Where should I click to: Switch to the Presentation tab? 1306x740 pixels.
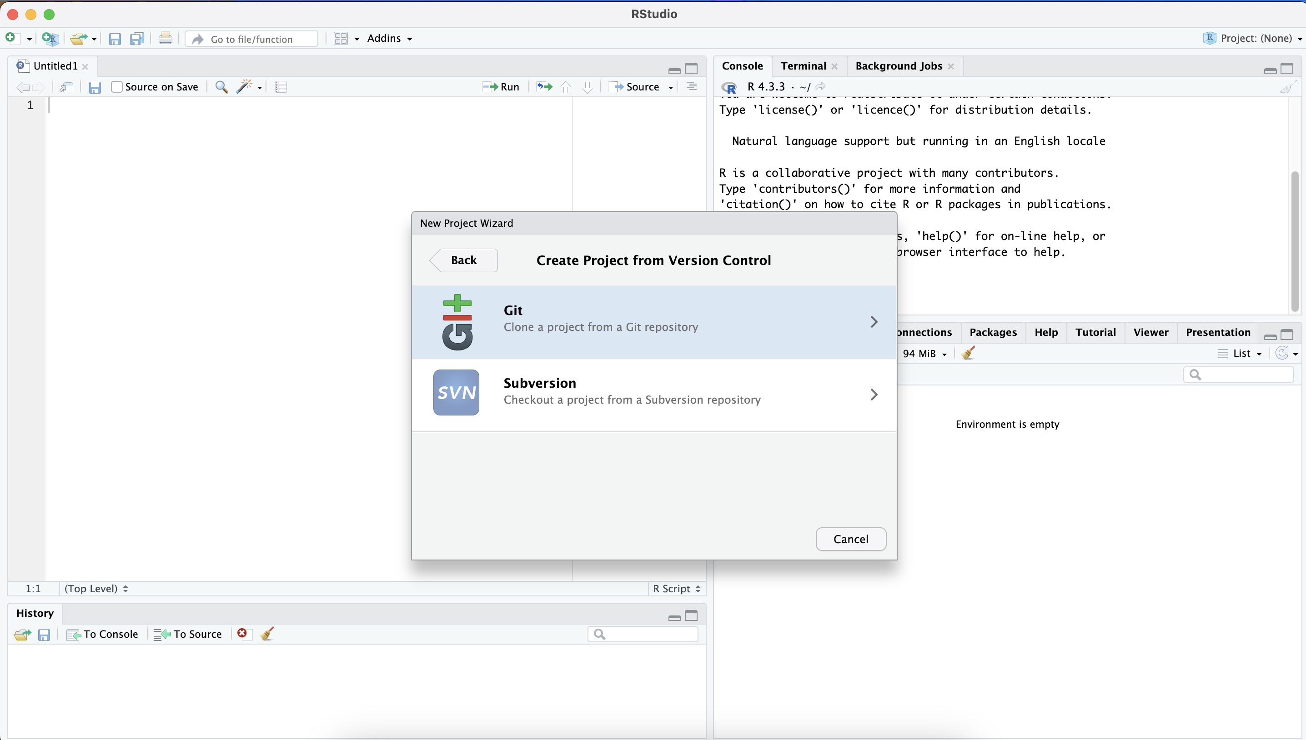[1218, 332]
